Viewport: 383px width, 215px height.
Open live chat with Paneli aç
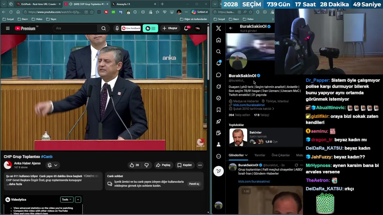point(194,184)
